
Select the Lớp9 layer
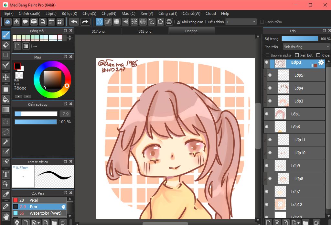pos(294,166)
